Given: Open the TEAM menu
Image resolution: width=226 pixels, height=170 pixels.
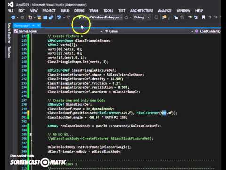Looking at the screenshot, I should (94, 11).
